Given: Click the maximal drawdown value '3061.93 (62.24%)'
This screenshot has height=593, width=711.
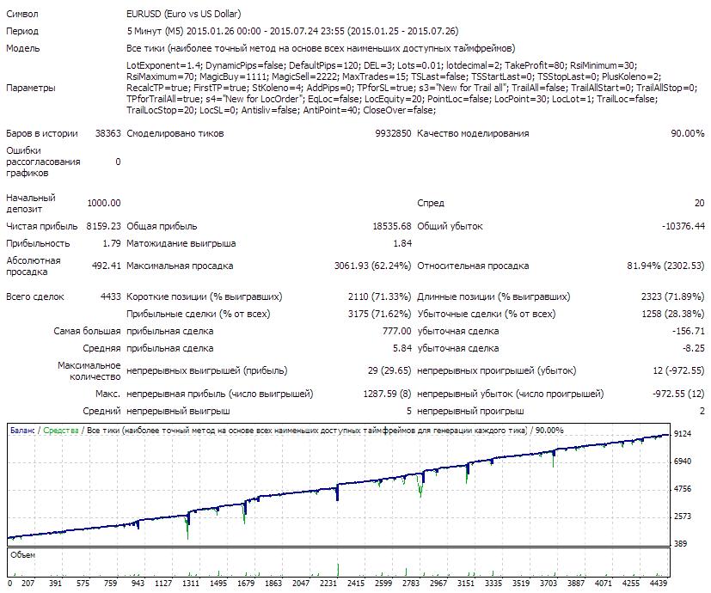Looking at the screenshot, I should click(x=373, y=266).
